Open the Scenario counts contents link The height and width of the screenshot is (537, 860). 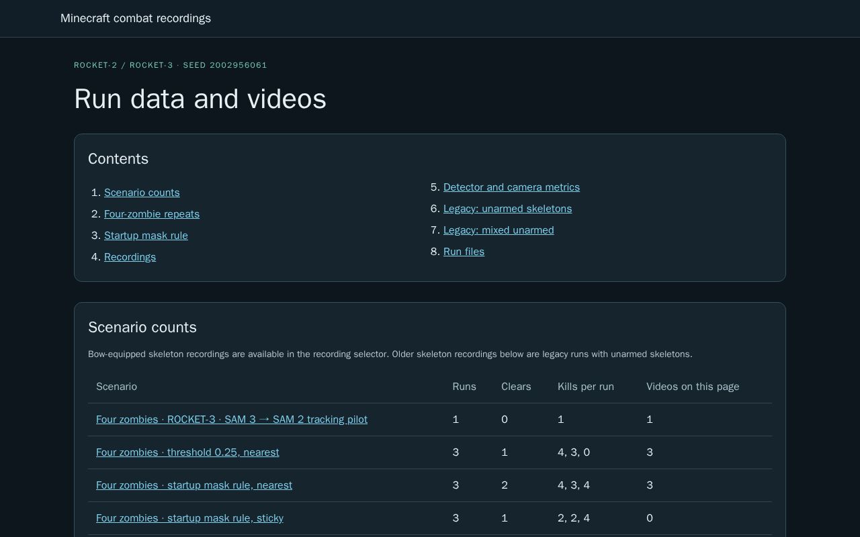click(x=142, y=193)
